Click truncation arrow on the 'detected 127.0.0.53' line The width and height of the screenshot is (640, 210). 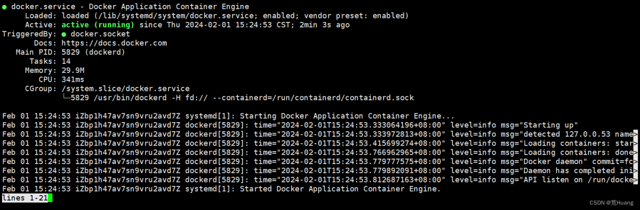click(635, 134)
